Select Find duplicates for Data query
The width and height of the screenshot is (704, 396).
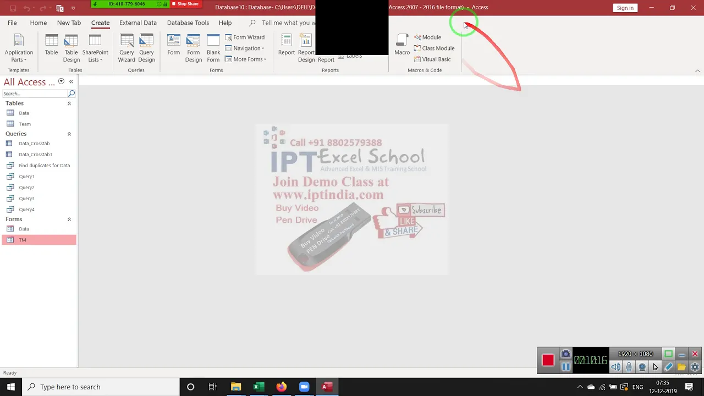click(x=38, y=166)
